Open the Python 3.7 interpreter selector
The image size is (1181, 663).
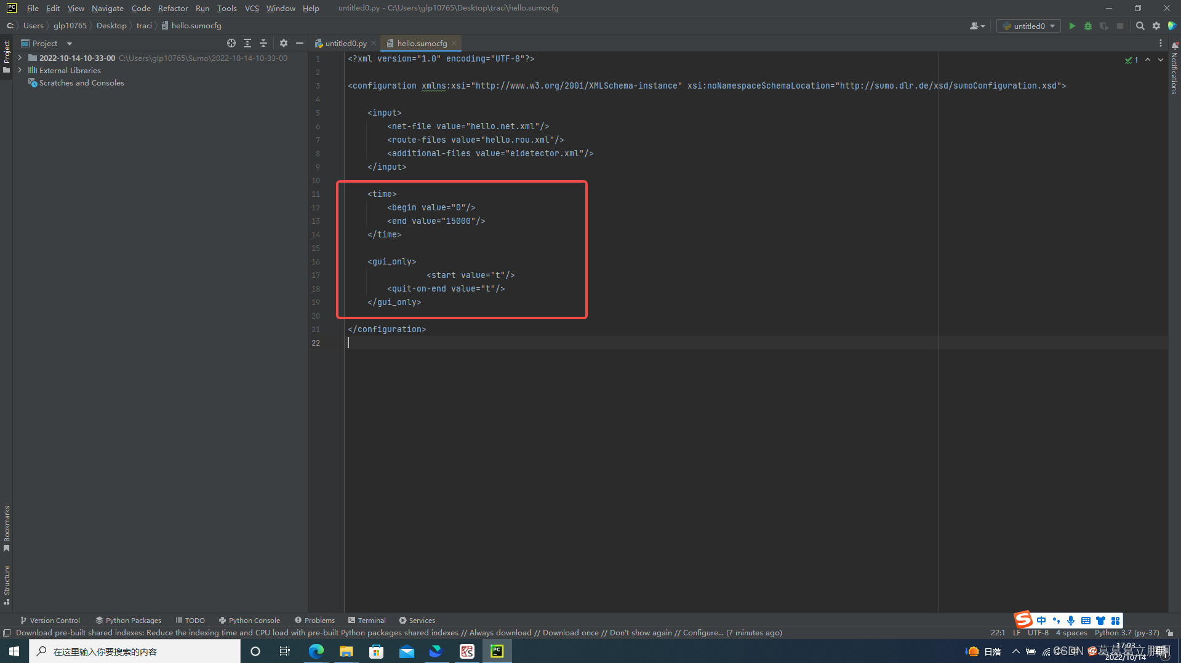coord(1127,633)
